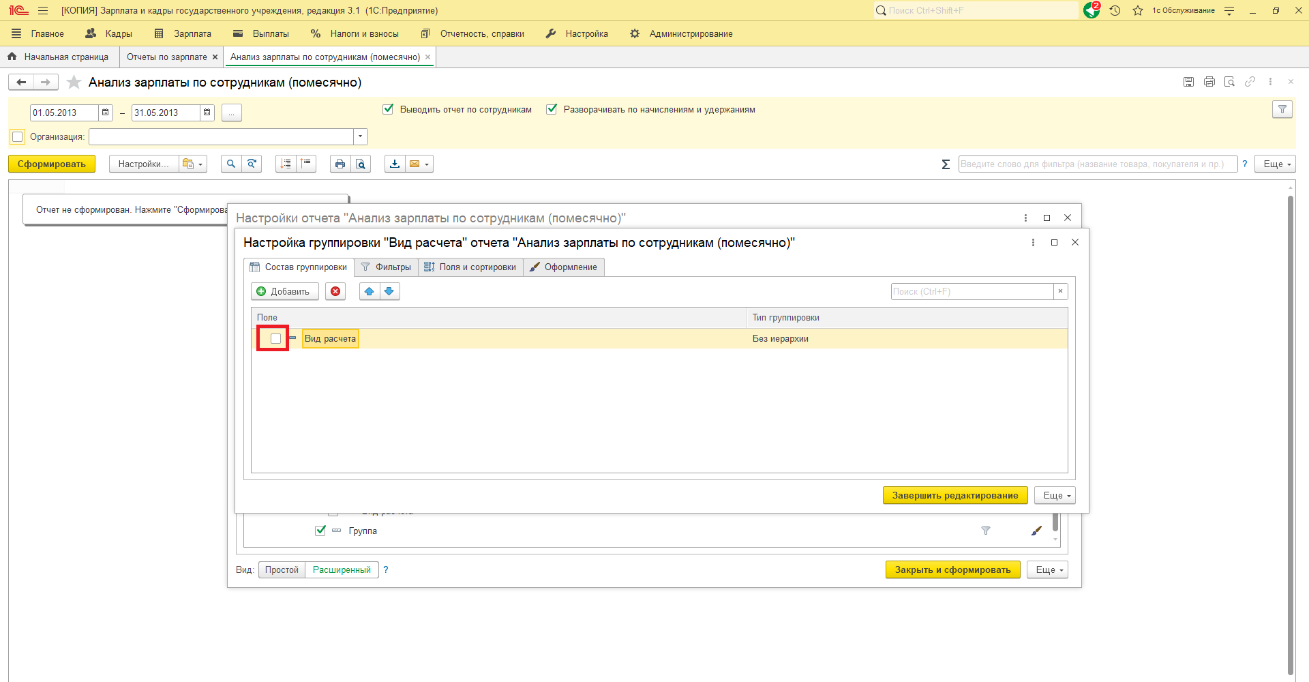Click the filter funnel button at top right

tap(1282, 110)
